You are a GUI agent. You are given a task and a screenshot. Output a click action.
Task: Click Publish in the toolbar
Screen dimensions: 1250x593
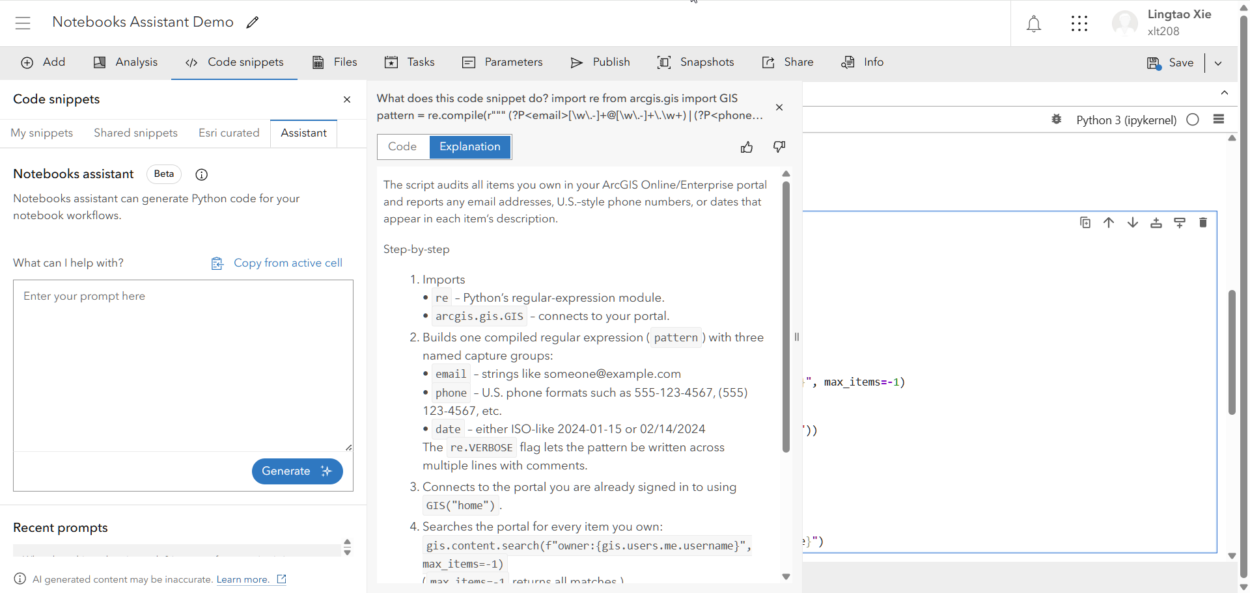(x=600, y=62)
